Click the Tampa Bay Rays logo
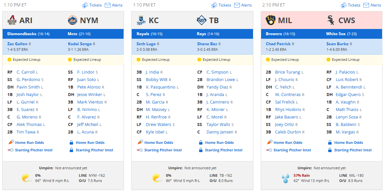Viewport: 385px width, 193px height. tap(202, 20)
